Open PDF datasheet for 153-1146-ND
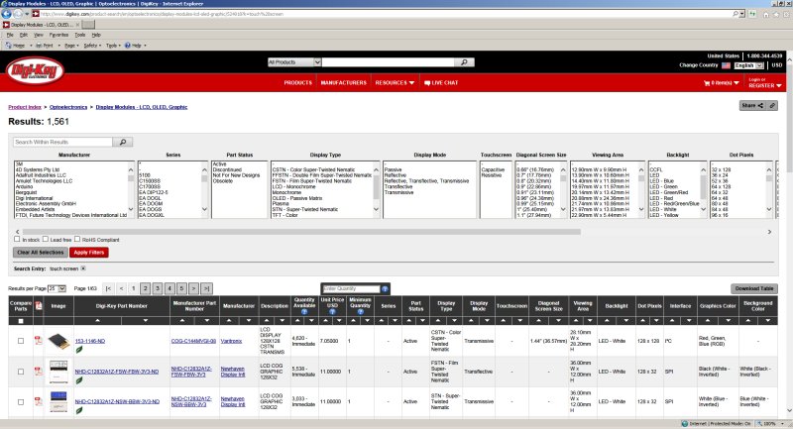The width and height of the screenshot is (793, 429). 37,340
